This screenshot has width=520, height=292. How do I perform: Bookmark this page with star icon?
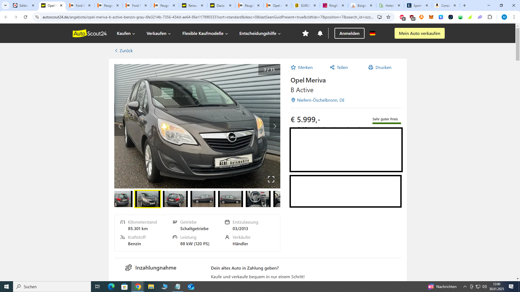tap(388, 17)
